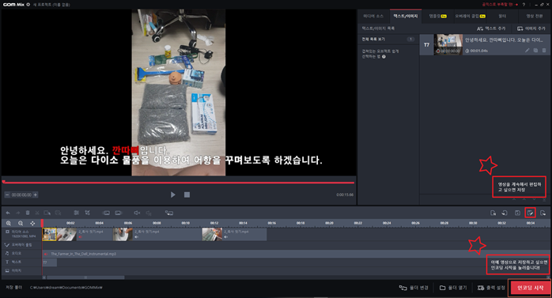Play the video preview

point(173,194)
